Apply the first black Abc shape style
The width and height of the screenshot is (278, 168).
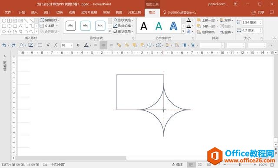click(x=70, y=26)
